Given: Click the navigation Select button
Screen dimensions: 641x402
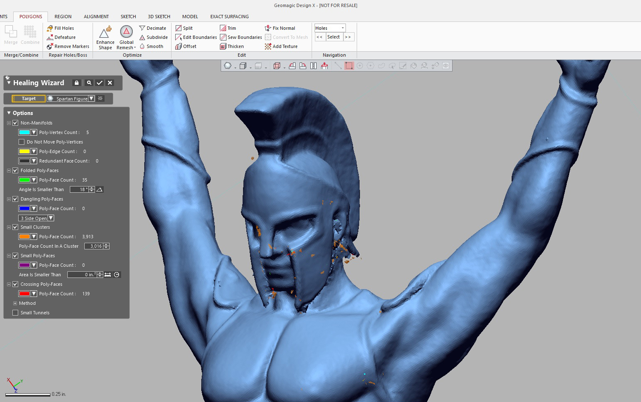Looking at the screenshot, I should pyautogui.click(x=333, y=37).
